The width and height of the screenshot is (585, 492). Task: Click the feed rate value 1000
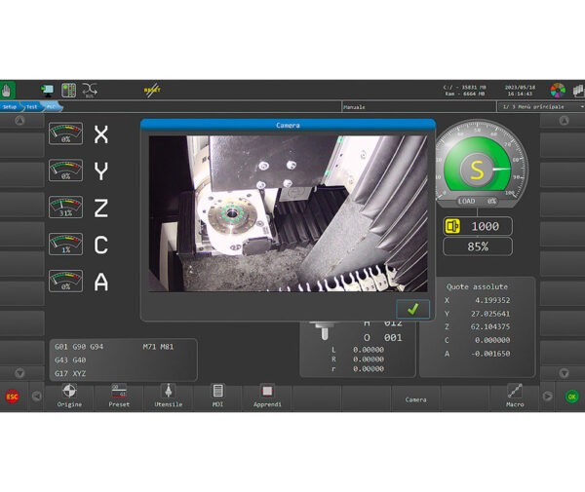pyautogui.click(x=486, y=225)
